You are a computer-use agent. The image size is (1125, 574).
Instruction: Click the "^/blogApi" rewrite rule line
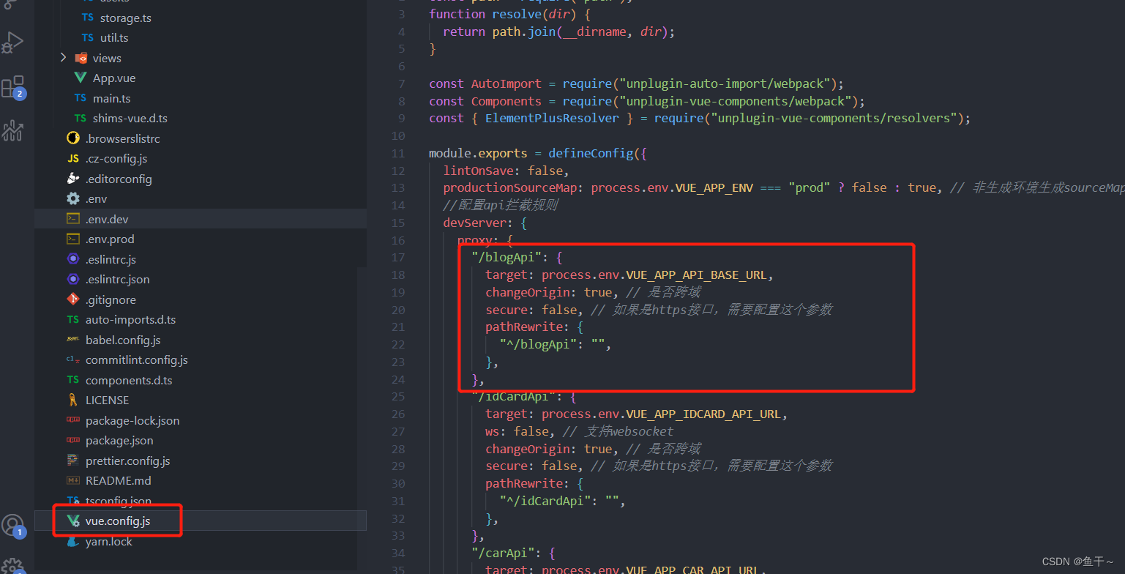(x=555, y=344)
